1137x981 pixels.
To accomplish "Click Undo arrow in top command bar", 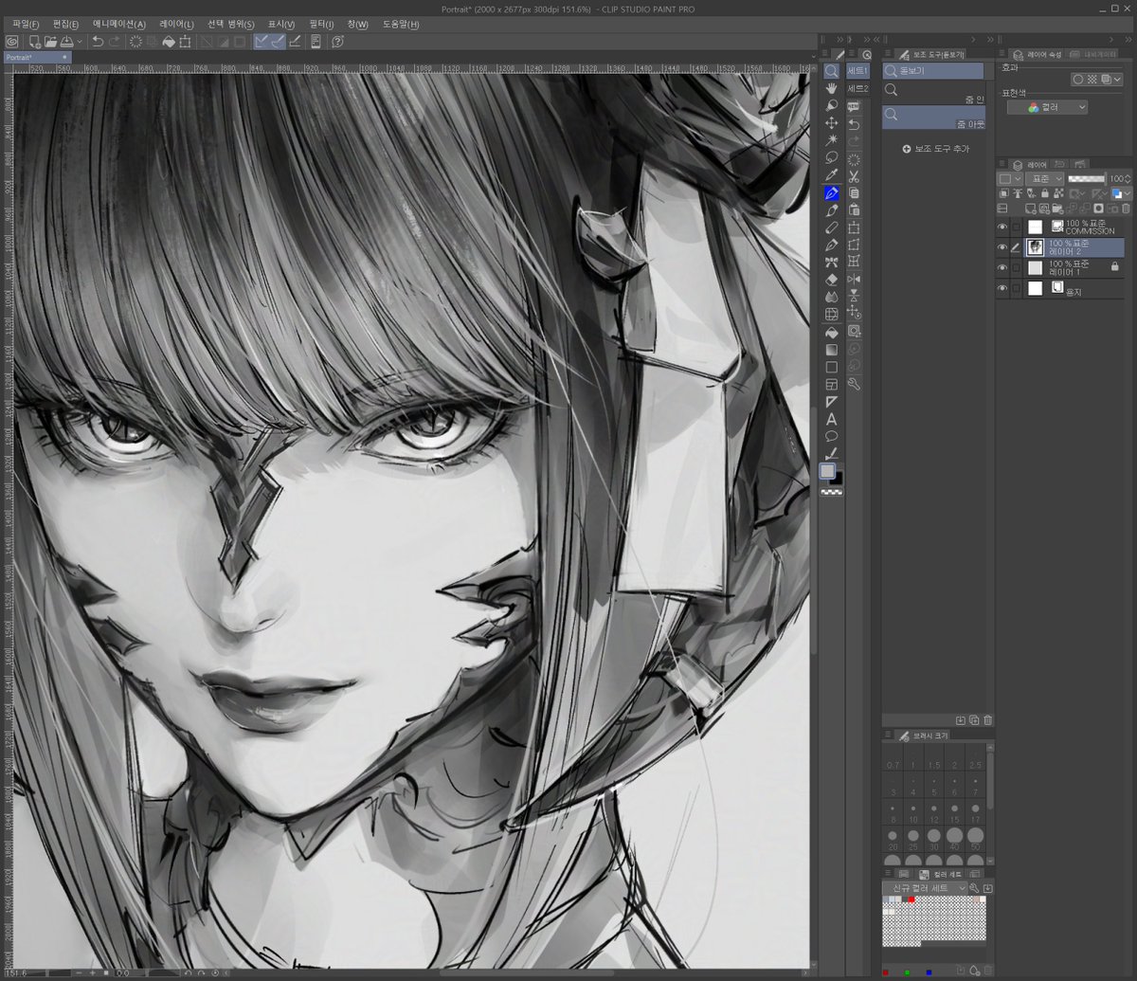I will [98, 42].
